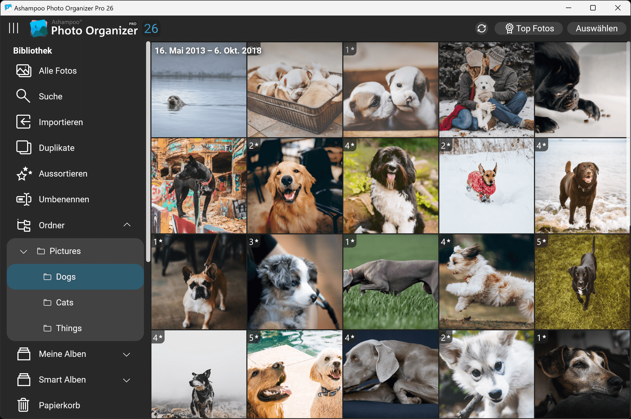Open the golden retriever photo thumbnail
Screen dimensions: 631x419
coord(294,186)
